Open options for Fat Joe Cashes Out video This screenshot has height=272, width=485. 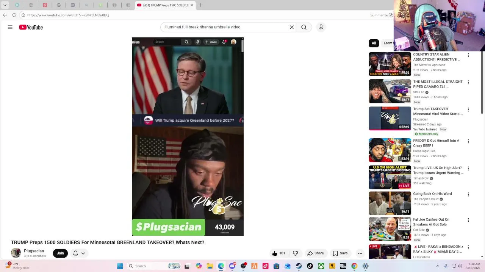[x=468, y=220]
